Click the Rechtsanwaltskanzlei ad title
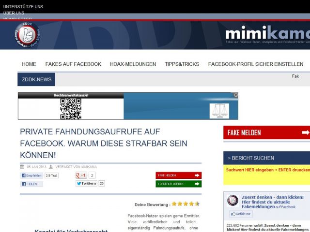Image resolution: width=310 pixels, height=232 pixels. pyautogui.click(x=71, y=95)
